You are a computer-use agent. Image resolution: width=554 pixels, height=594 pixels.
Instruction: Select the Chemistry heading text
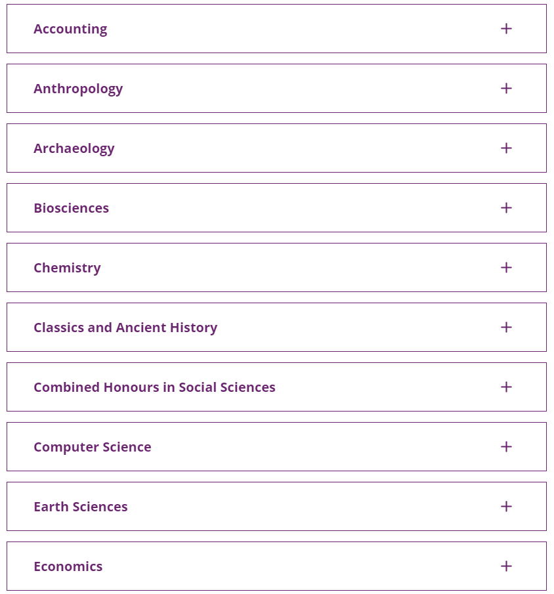click(x=68, y=268)
